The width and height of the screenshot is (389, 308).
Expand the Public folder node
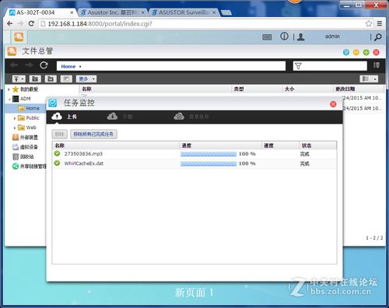click(15, 118)
